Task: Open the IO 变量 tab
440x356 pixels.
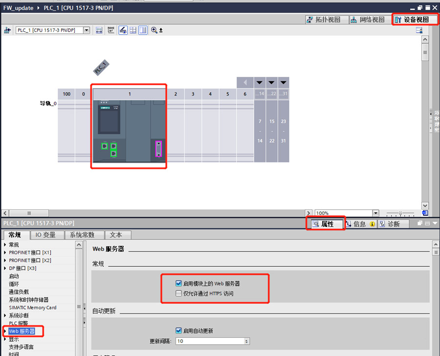Action: 46,235
